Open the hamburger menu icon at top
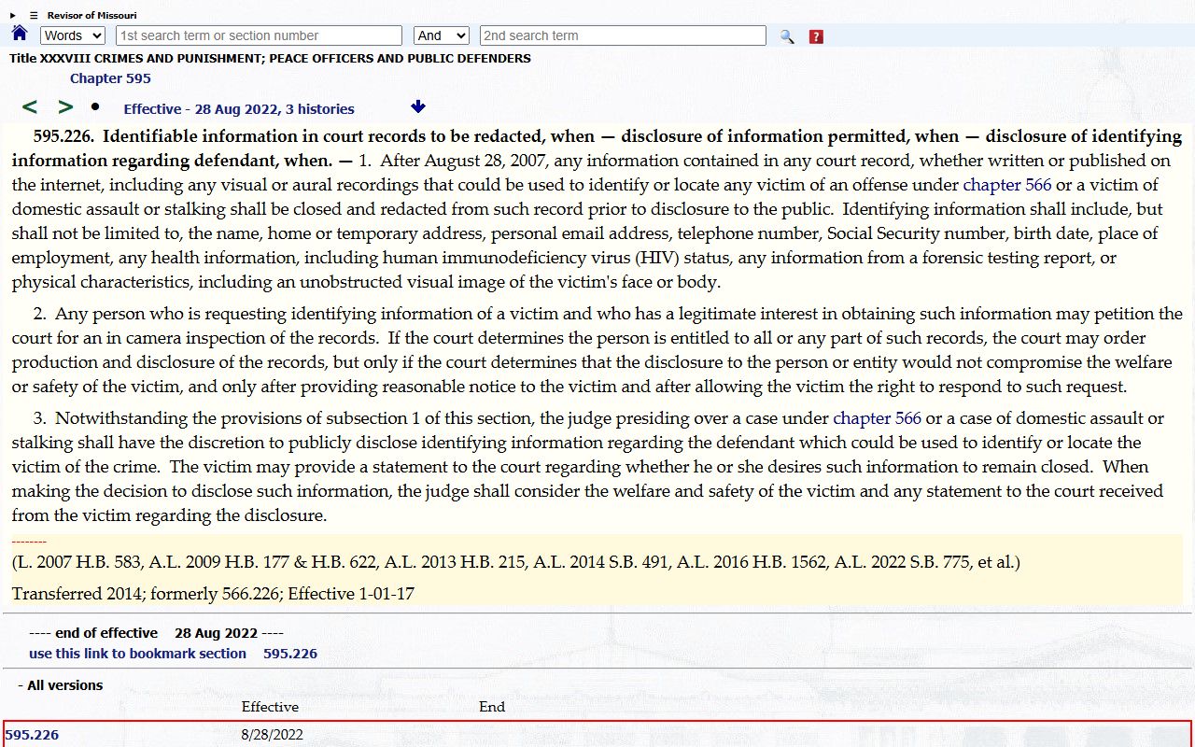 pyautogui.click(x=34, y=15)
